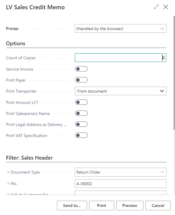Image resolution: width=175 pixels, height=215 pixels.
Task: Click the Options section heading
Action: tap(16, 43)
